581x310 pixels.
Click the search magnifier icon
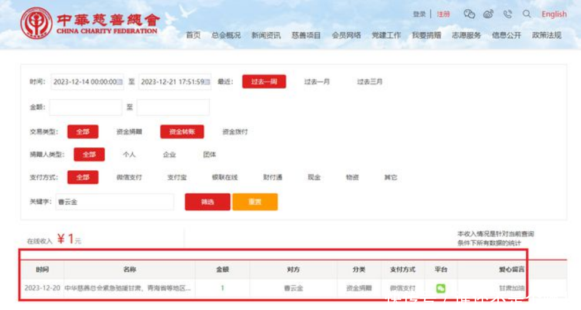[526, 14]
